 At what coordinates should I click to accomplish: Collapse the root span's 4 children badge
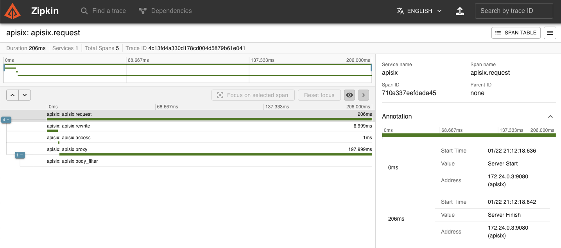tap(6, 120)
